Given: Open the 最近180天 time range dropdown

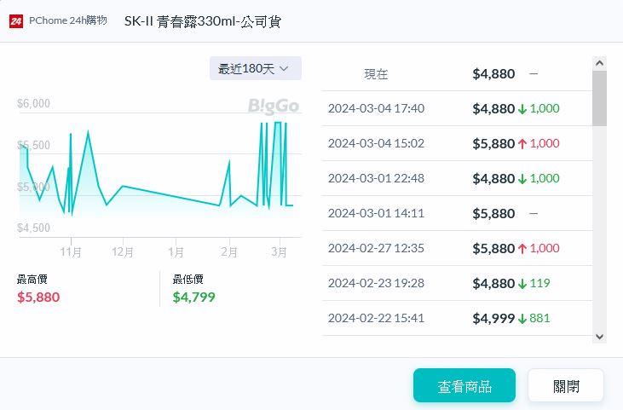Looking at the screenshot, I should point(255,68).
